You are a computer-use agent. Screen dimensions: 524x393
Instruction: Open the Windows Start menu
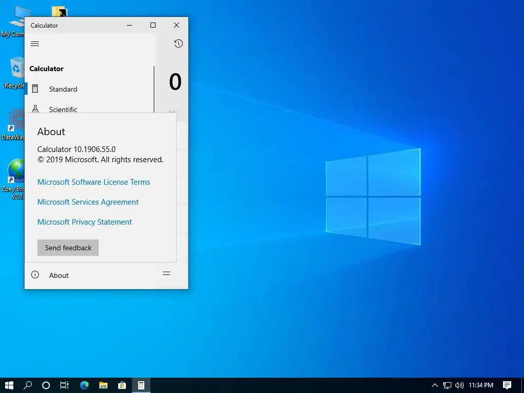click(9, 385)
